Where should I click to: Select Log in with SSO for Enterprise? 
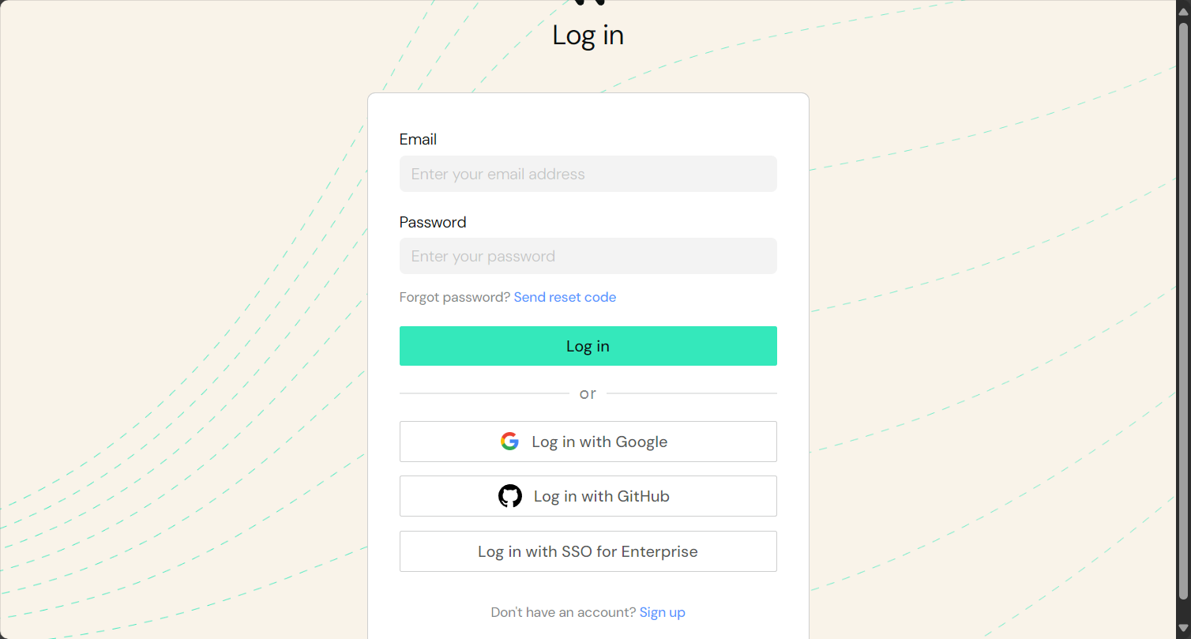(588, 551)
